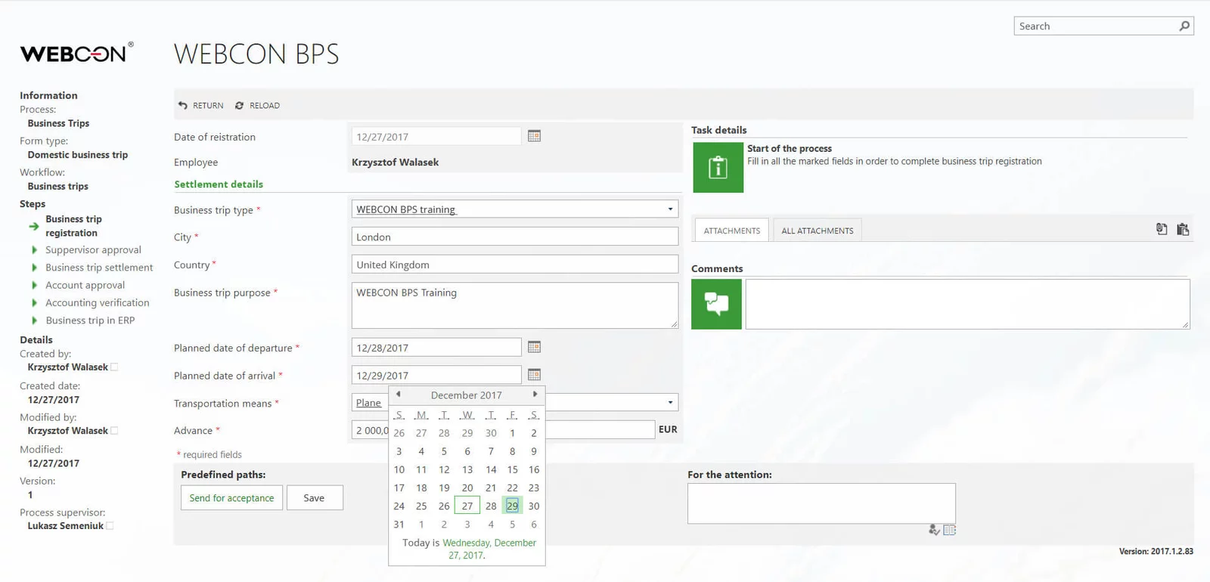Click the search magnifier icon
The image size is (1210, 582).
click(x=1184, y=26)
